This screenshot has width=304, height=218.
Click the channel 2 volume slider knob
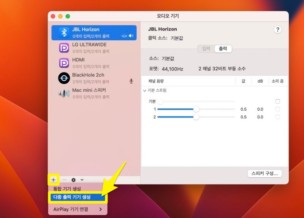click(196, 117)
